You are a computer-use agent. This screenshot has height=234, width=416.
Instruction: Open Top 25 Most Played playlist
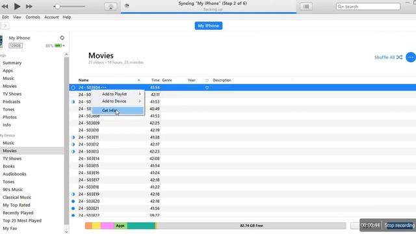pos(22,220)
